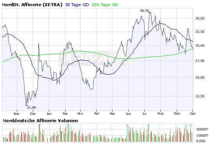Click the Jun month label
The width and height of the screenshot is (213, 144).
coord(128,114)
